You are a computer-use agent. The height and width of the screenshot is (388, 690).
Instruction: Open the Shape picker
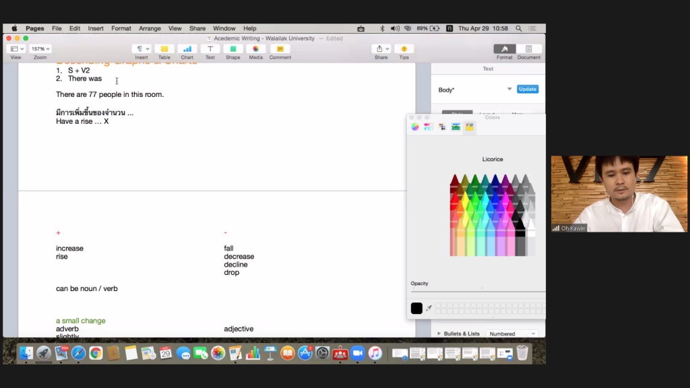click(x=233, y=49)
